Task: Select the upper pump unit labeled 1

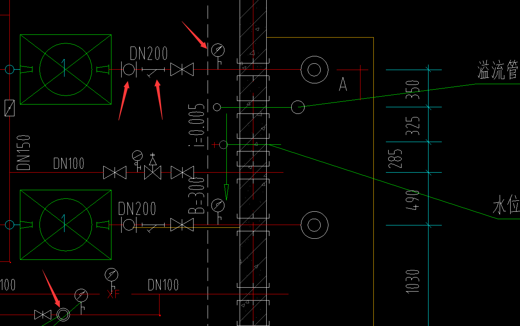Action: tap(66, 69)
